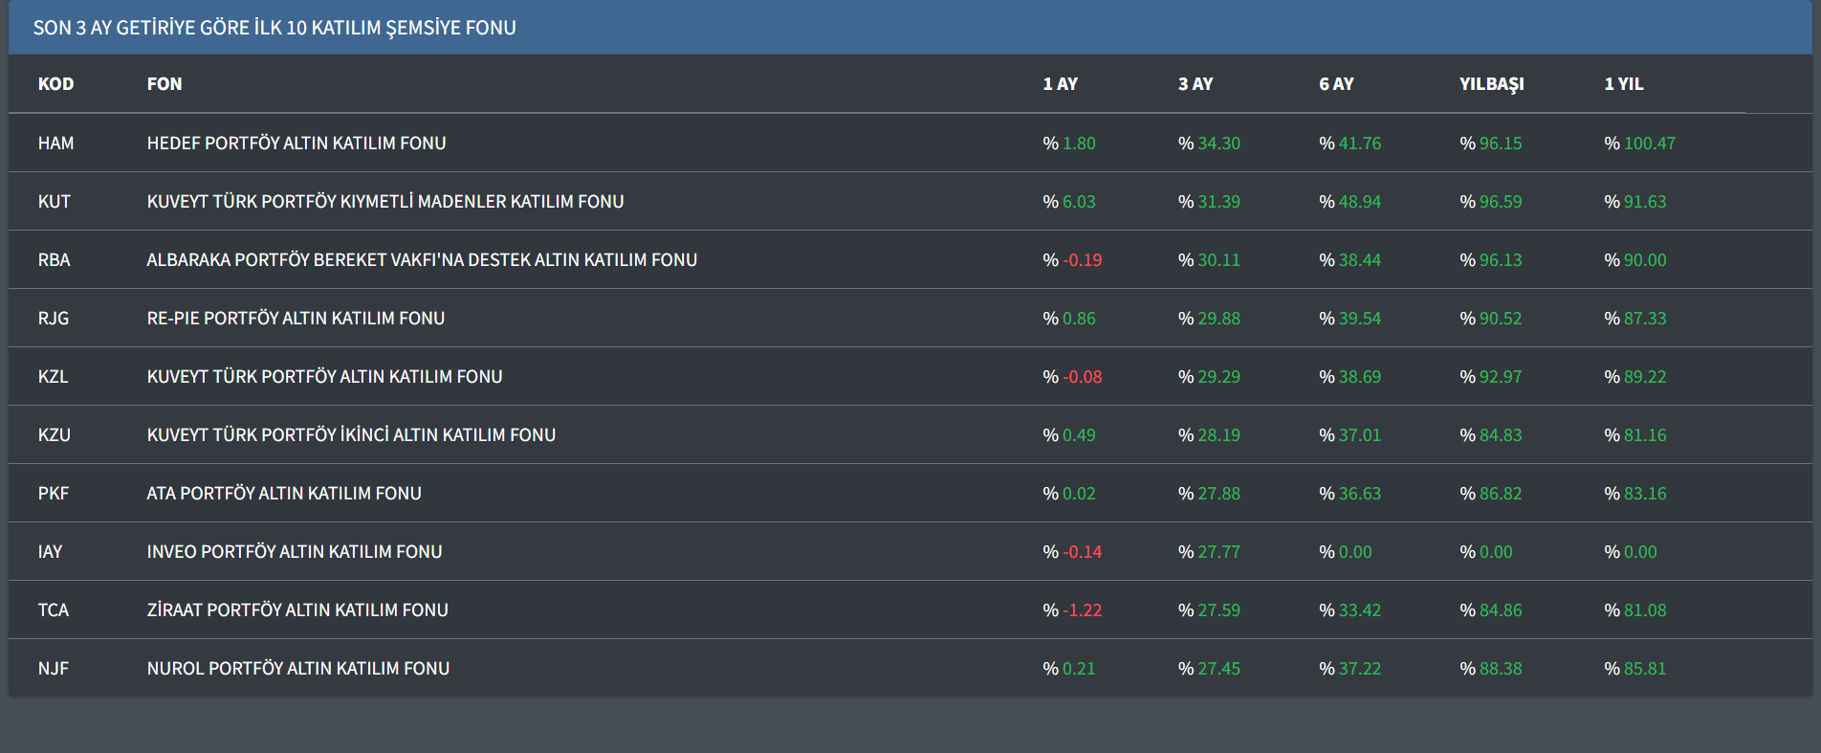The image size is (1821, 753).
Task: Click the 100.47 one-year return value
Action: [x=1649, y=144]
